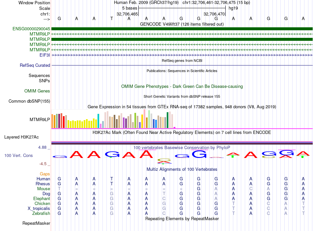Click the cyan bar in GTEx expression chart

(98, 121)
